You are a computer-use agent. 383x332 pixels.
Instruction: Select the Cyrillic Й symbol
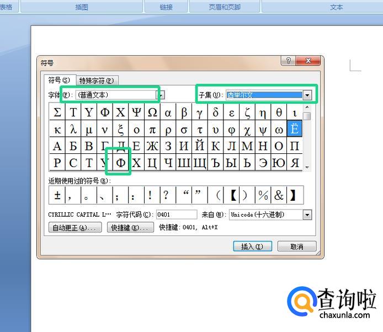(x=200, y=146)
